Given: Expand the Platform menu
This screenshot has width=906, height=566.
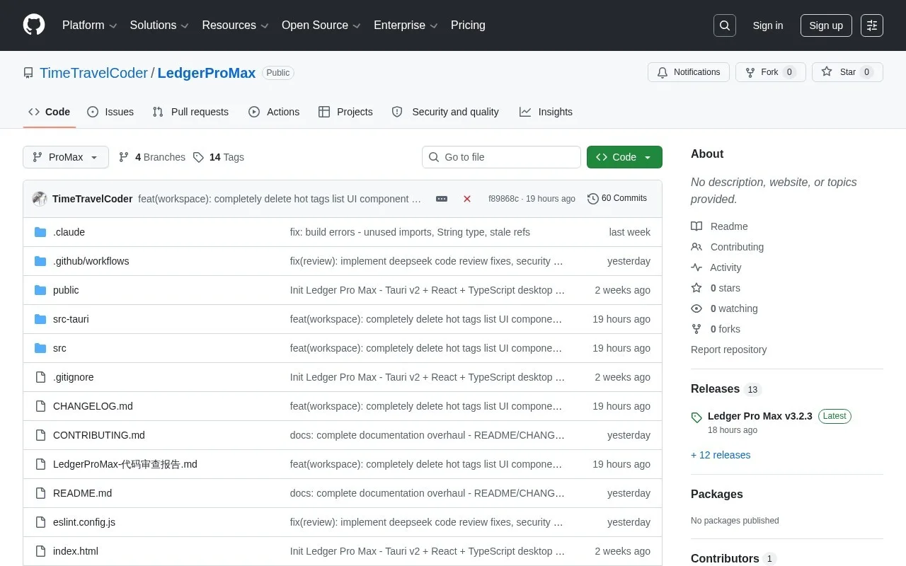Looking at the screenshot, I should click(x=89, y=25).
